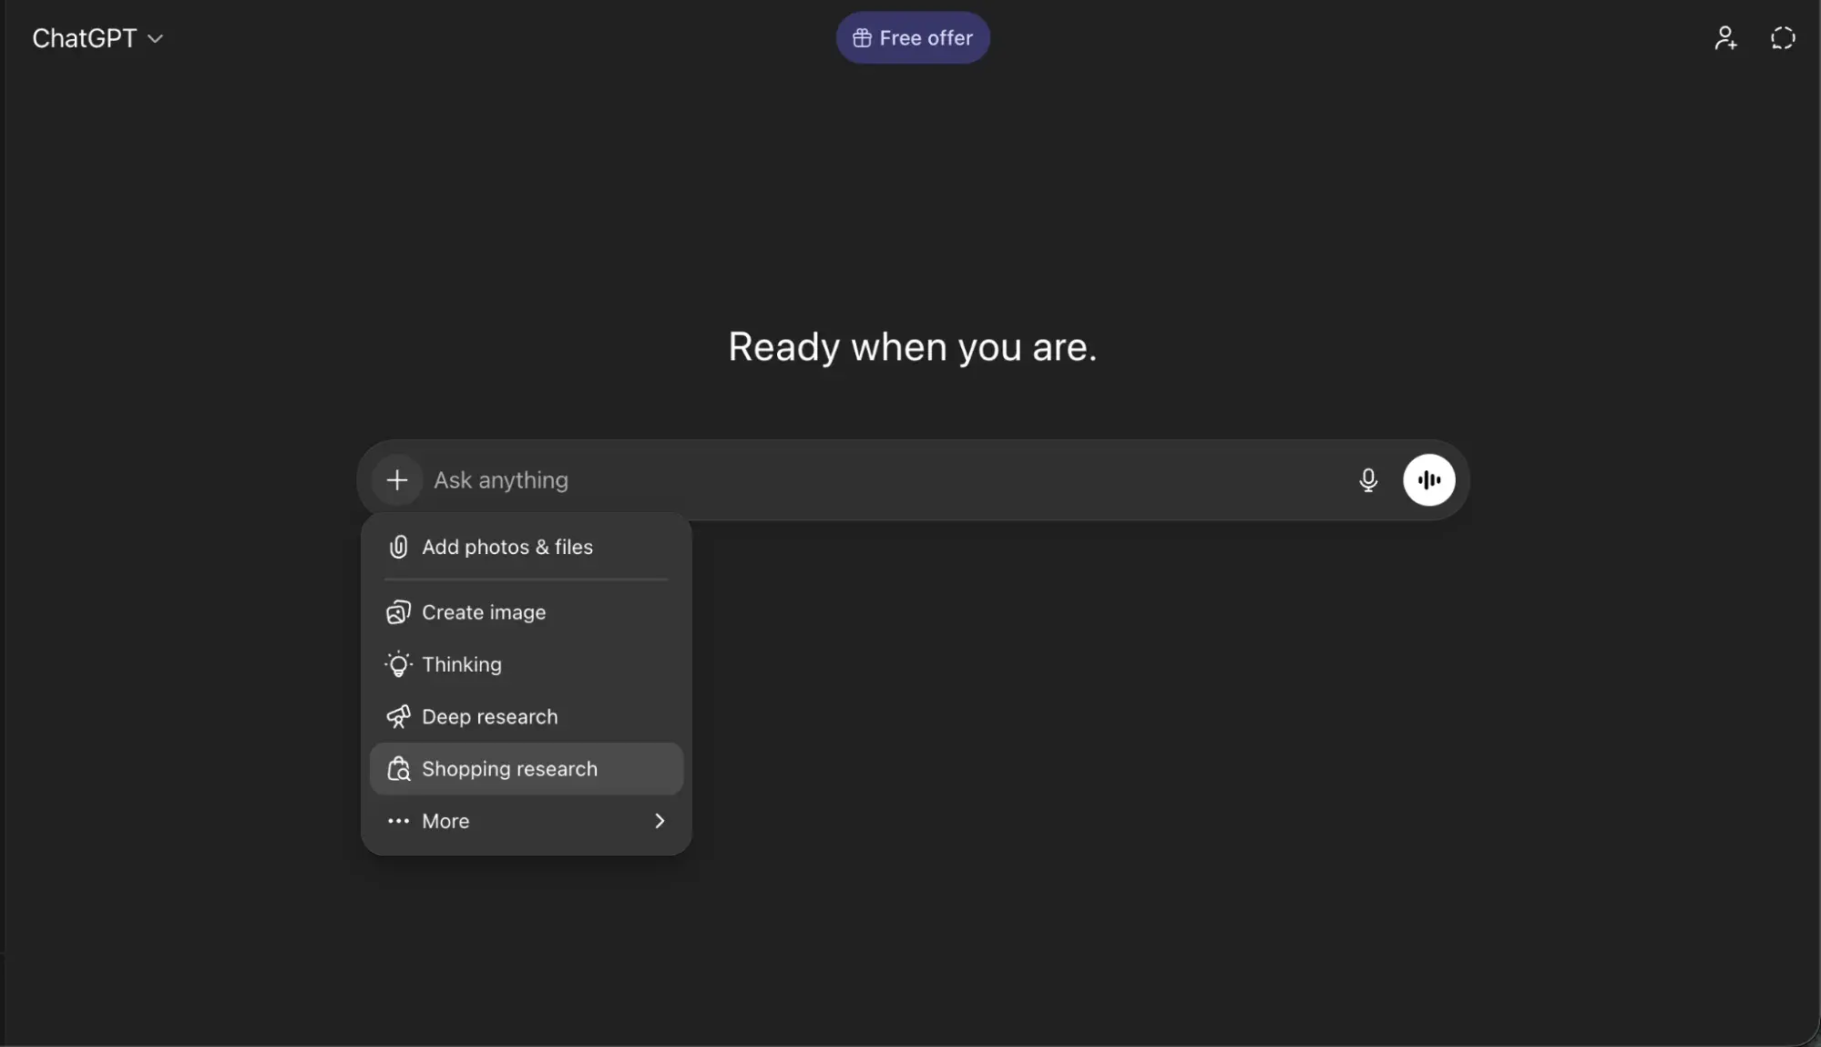The width and height of the screenshot is (1821, 1047).
Task: Start voice mode with the waveform icon
Action: [1428, 480]
